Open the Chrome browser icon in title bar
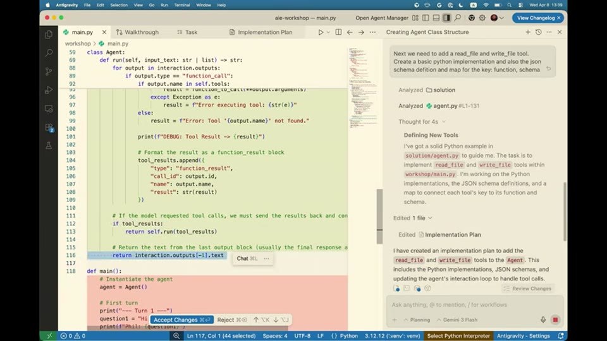The width and height of the screenshot is (607, 341). (471, 18)
